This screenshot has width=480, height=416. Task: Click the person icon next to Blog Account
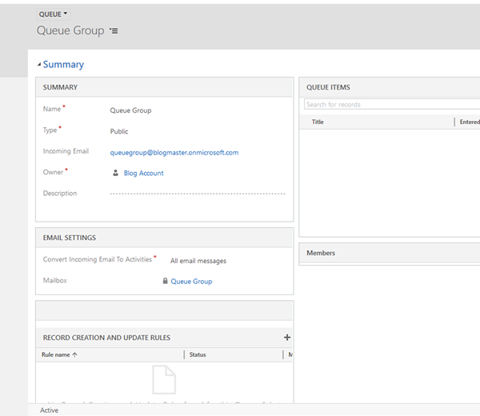tap(115, 172)
